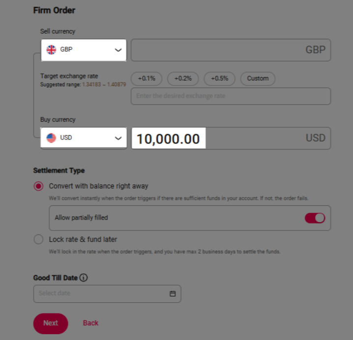Expand the GBP sell currency dropdown chevron
This screenshot has height=340, width=353.
(118, 50)
